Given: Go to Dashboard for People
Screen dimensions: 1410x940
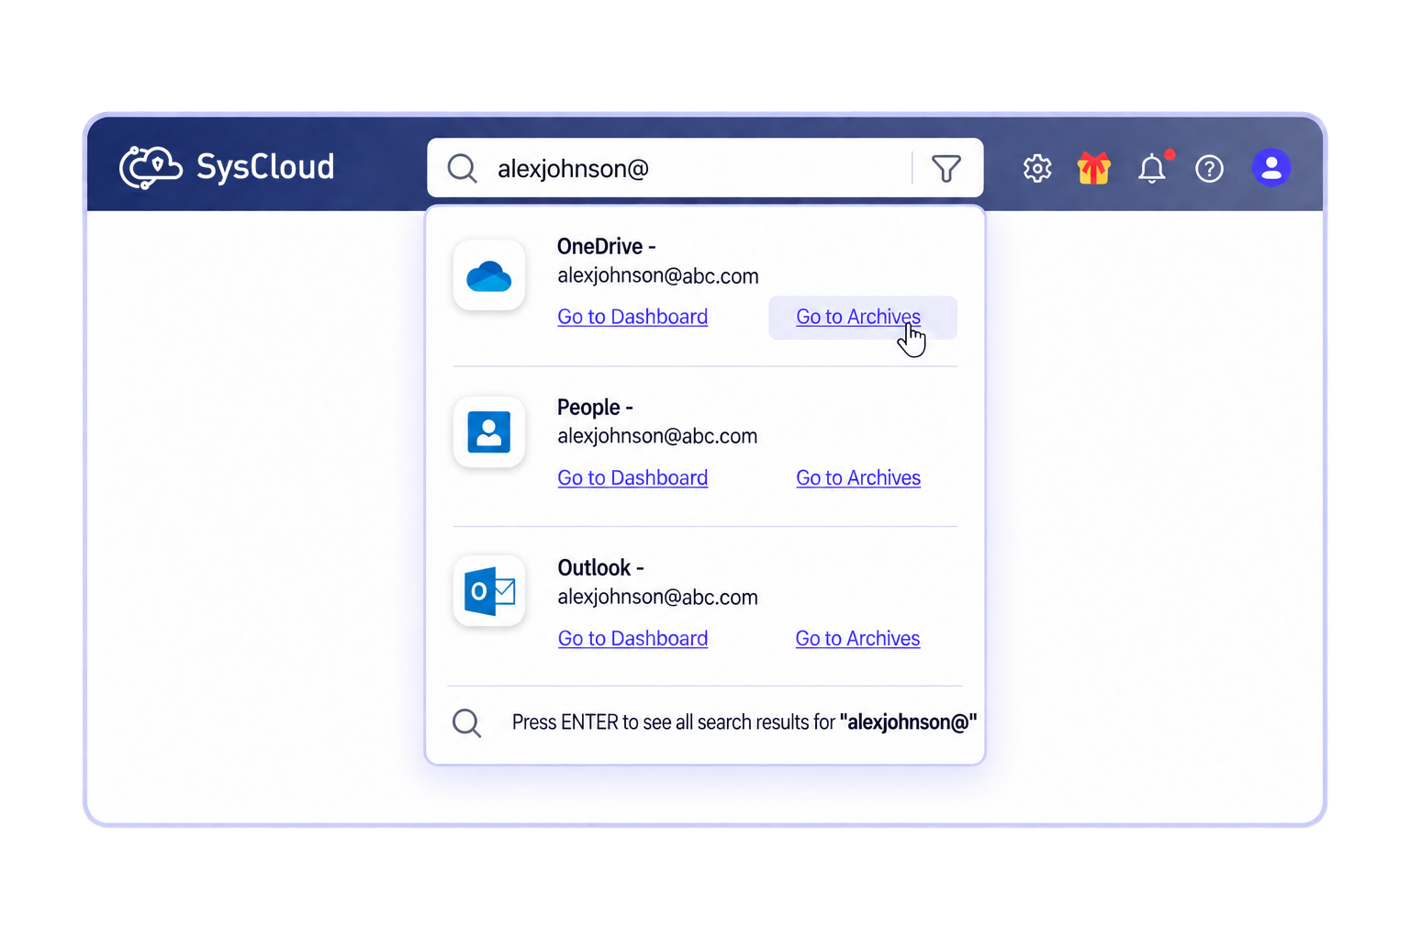Looking at the screenshot, I should click(x=632, y=478).
